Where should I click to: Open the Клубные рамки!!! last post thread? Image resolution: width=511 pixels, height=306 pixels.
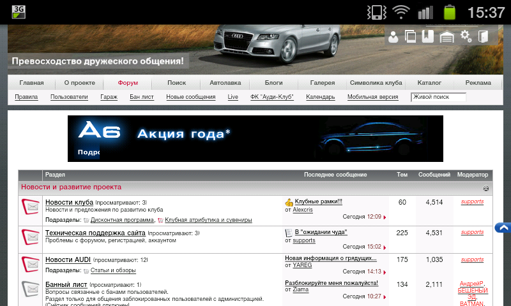pos(318,201)
